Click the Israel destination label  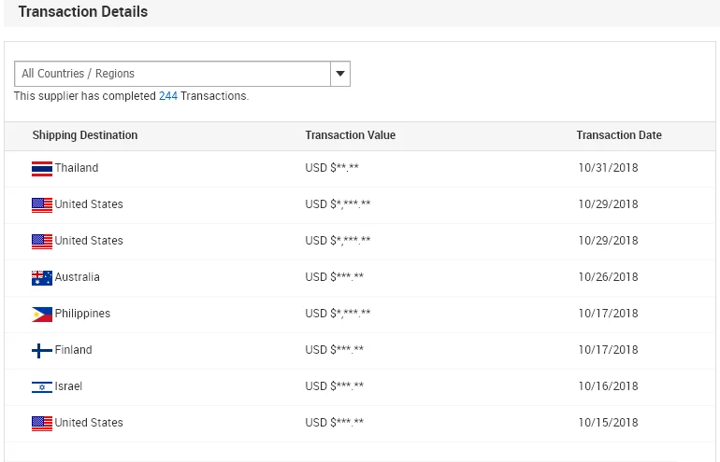(x=68, y=386)
